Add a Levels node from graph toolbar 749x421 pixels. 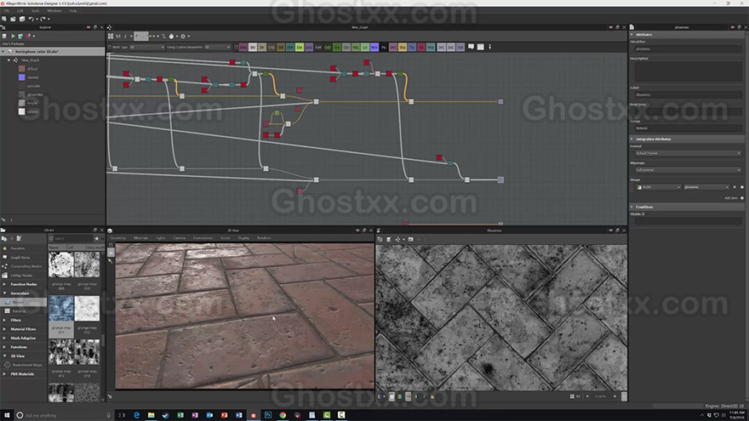(365, 48)
